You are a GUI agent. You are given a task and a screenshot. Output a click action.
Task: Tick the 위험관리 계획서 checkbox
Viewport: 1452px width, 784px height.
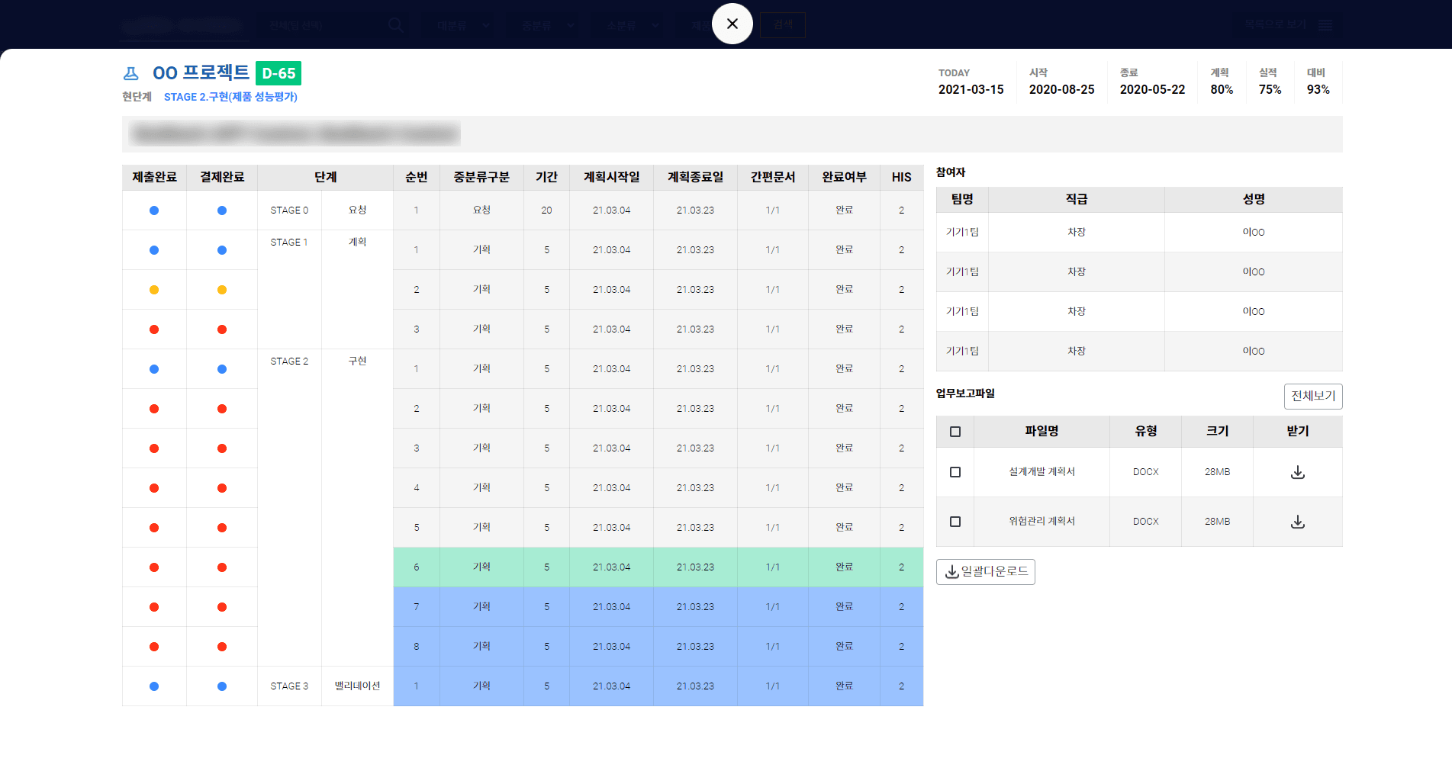[x=955, y=522]
